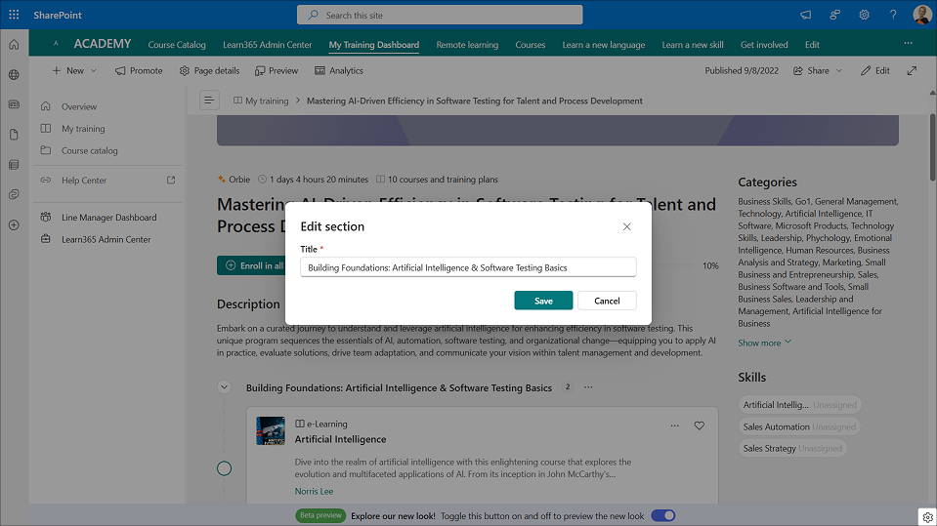Close the Edit section dialog

626,226
